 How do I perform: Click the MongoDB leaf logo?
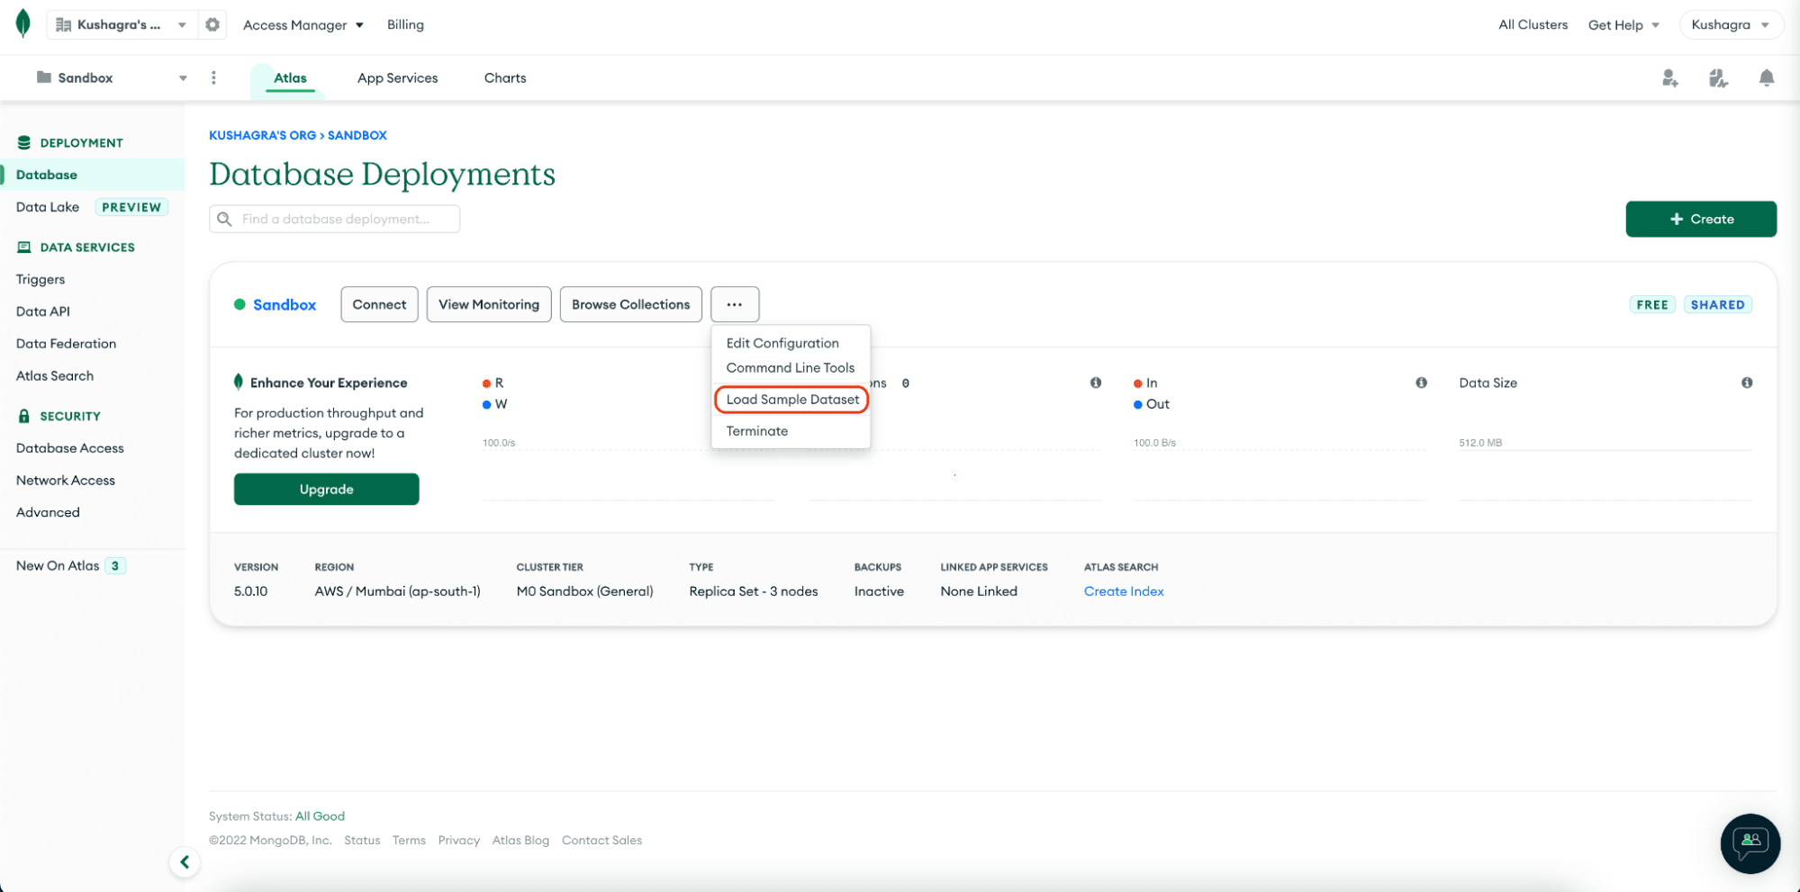(x=23, y=24)
